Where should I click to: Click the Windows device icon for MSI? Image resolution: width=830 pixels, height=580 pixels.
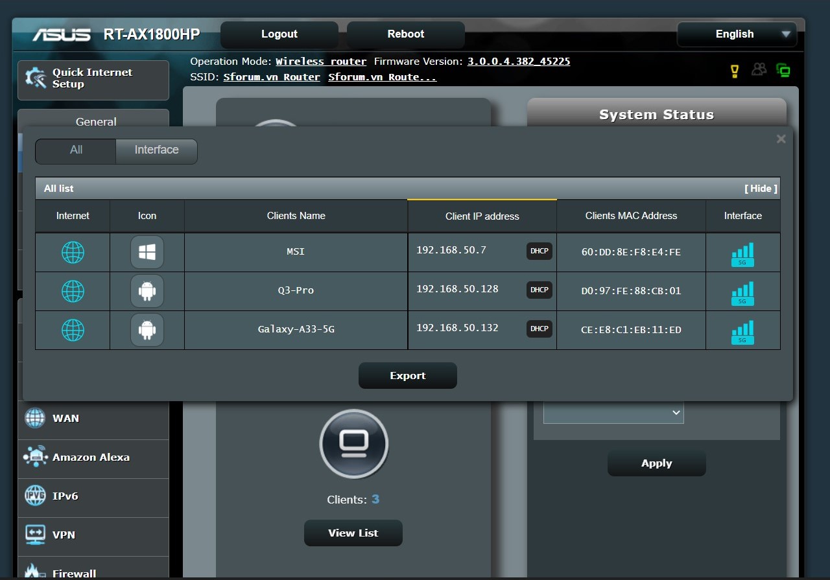pyautogui.click(x=147, y=252)
